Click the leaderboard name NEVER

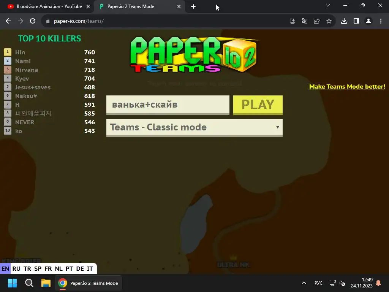[25, 122]
